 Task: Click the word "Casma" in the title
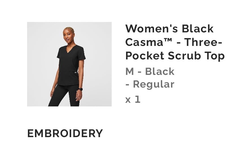tap(144, 42)
